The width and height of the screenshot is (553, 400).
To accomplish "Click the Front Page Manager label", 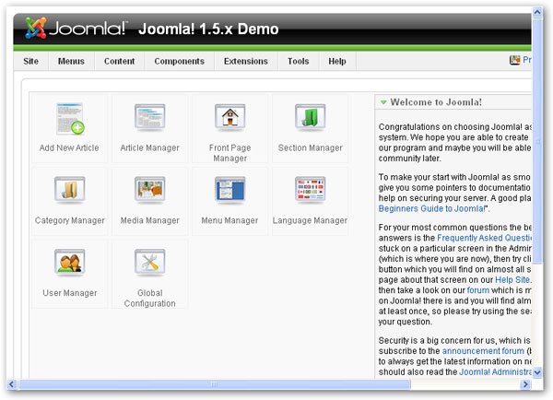I will [x=229, y=153].
